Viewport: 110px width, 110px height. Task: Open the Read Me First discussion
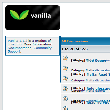98,103
